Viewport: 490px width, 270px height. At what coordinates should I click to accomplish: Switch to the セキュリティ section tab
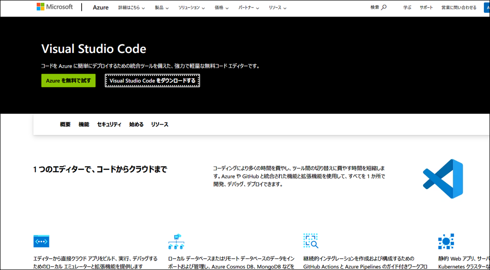click(109, 124)
